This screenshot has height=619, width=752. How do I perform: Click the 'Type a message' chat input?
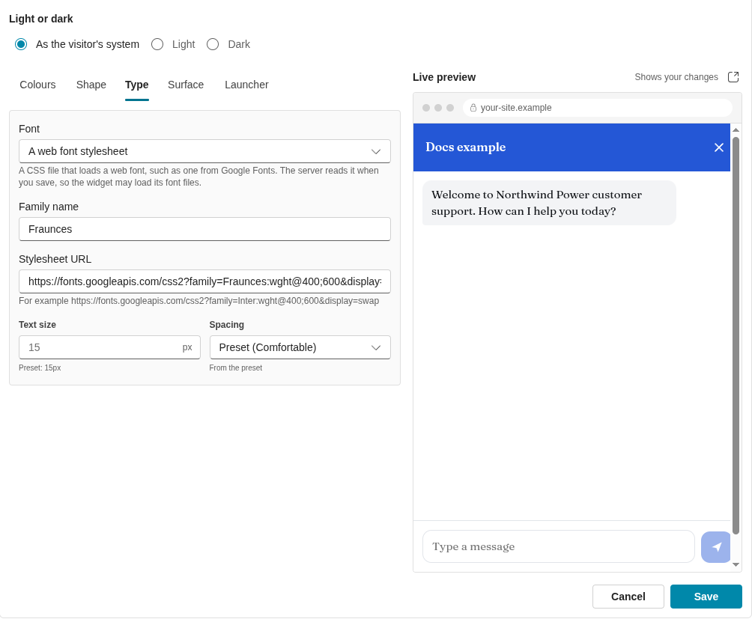pyautogui.click(x=558, y=546)
